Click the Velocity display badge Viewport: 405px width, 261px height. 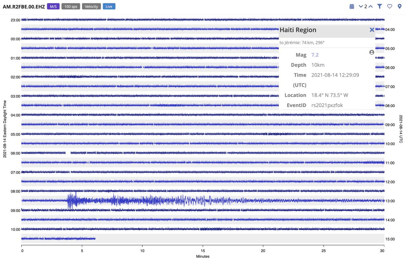pyautogui.click(x=91, y=6)
